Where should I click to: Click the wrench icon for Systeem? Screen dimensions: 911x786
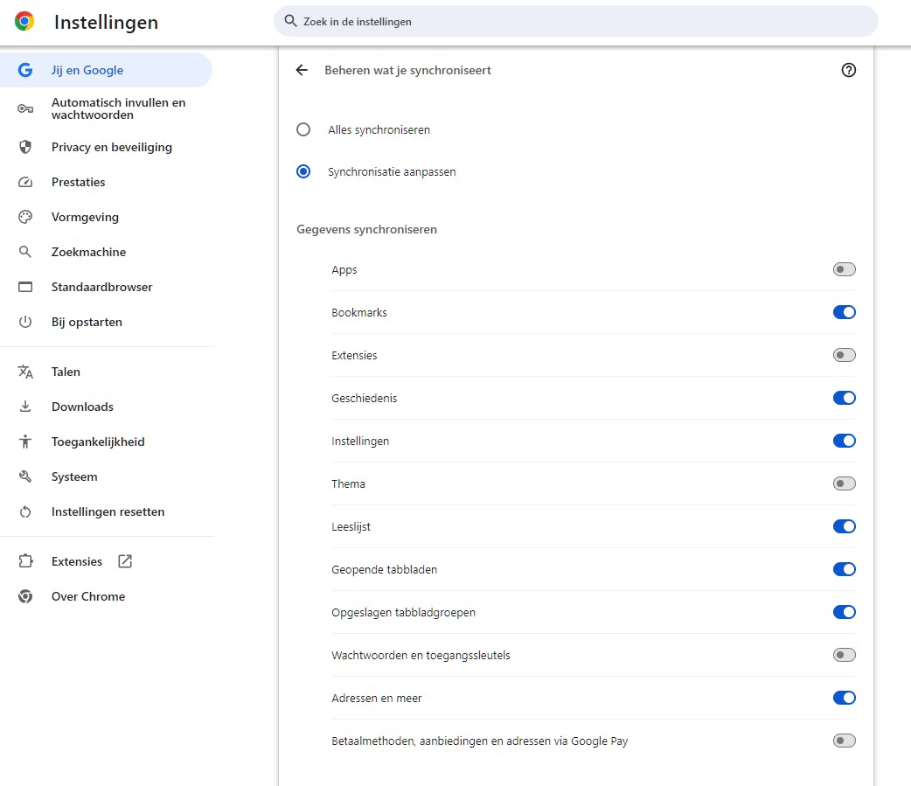(x=25, y=476)
